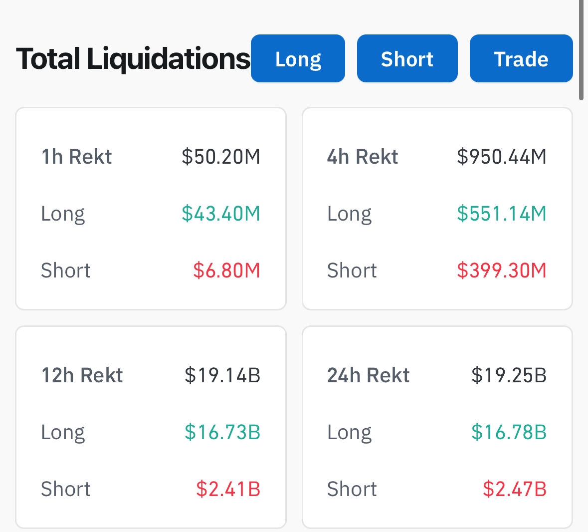Click the red $2.47B short value
Viewport: 588px width, 532px height.
[514, 489]
